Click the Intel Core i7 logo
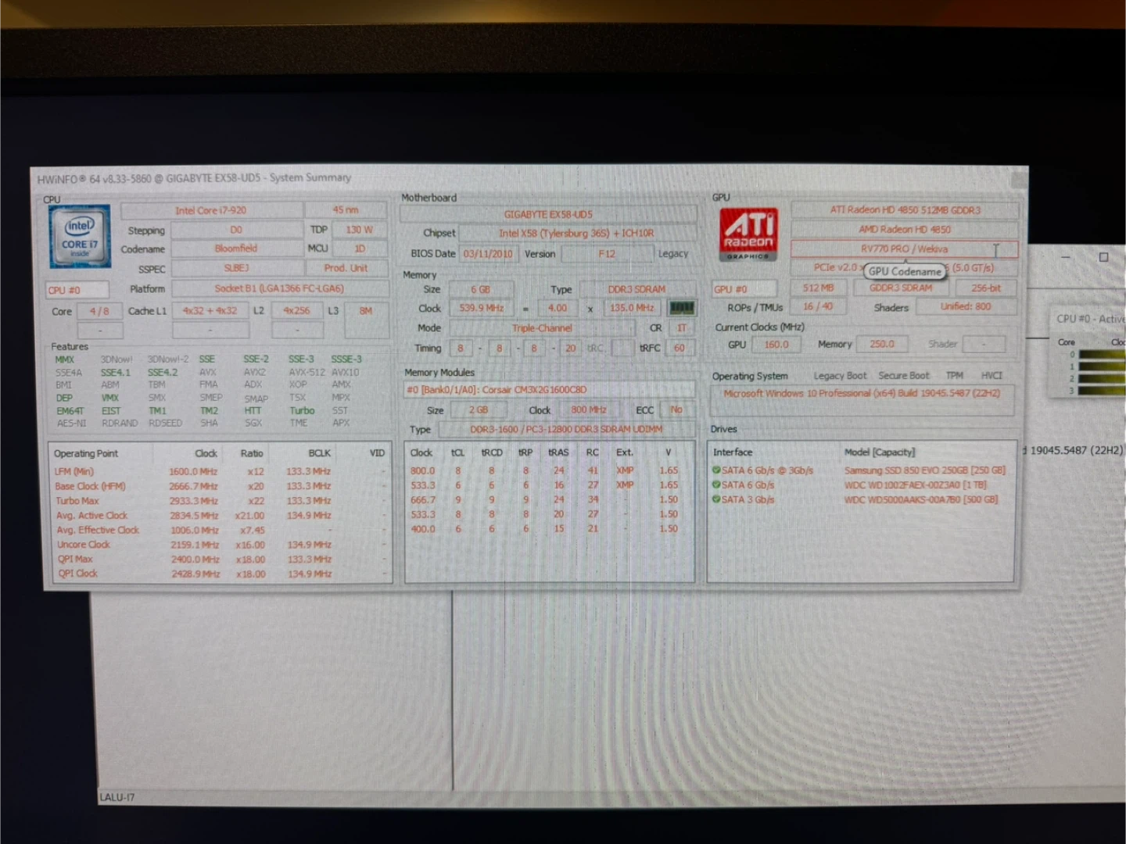Screen dimensions: 1126x844 point(79,235)
